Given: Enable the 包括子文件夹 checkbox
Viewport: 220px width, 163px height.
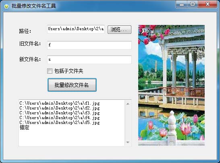Looking at the screenshot, I should [x=50, y=71].
